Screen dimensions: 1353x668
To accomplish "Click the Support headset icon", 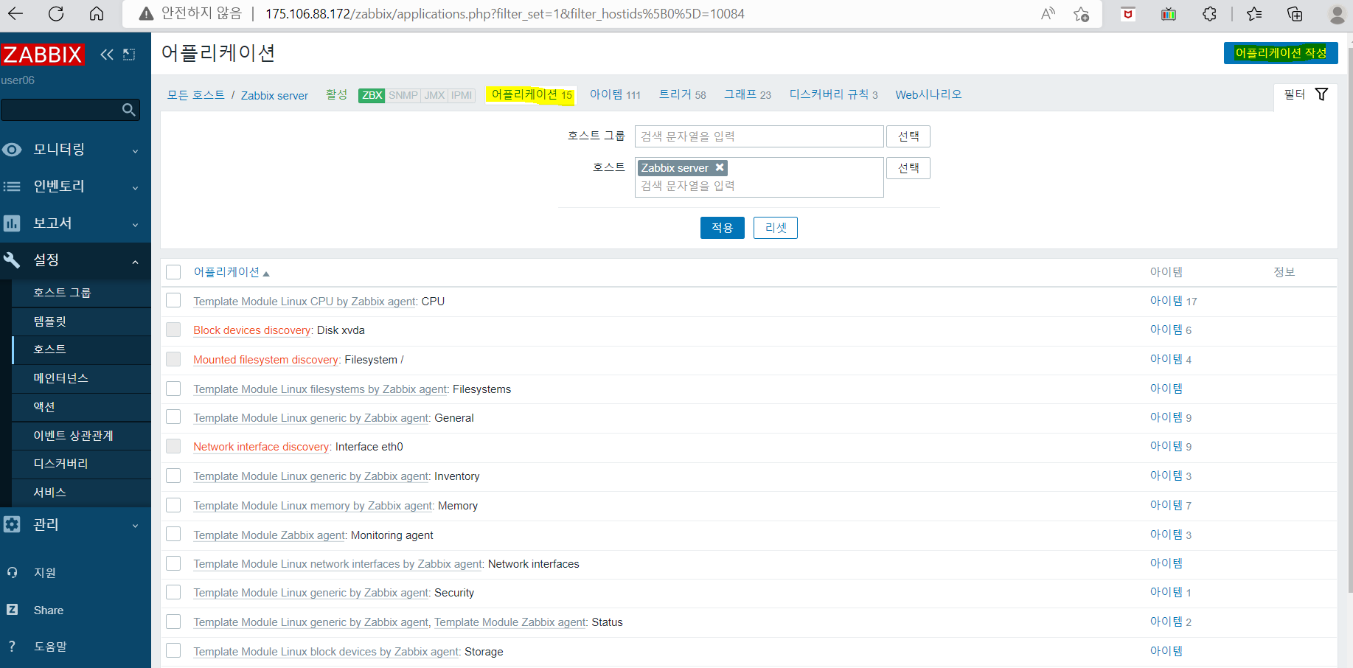I will pos(12,573).
